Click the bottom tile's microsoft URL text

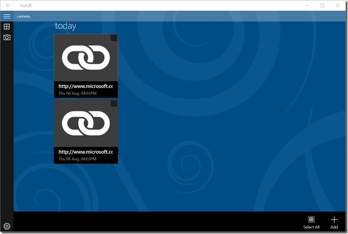86,152
